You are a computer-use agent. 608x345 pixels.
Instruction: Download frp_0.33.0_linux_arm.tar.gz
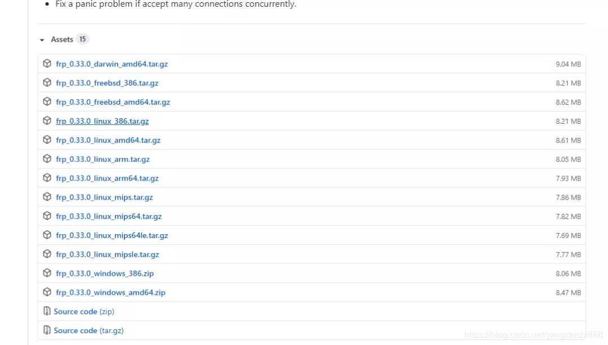point(103,159)
